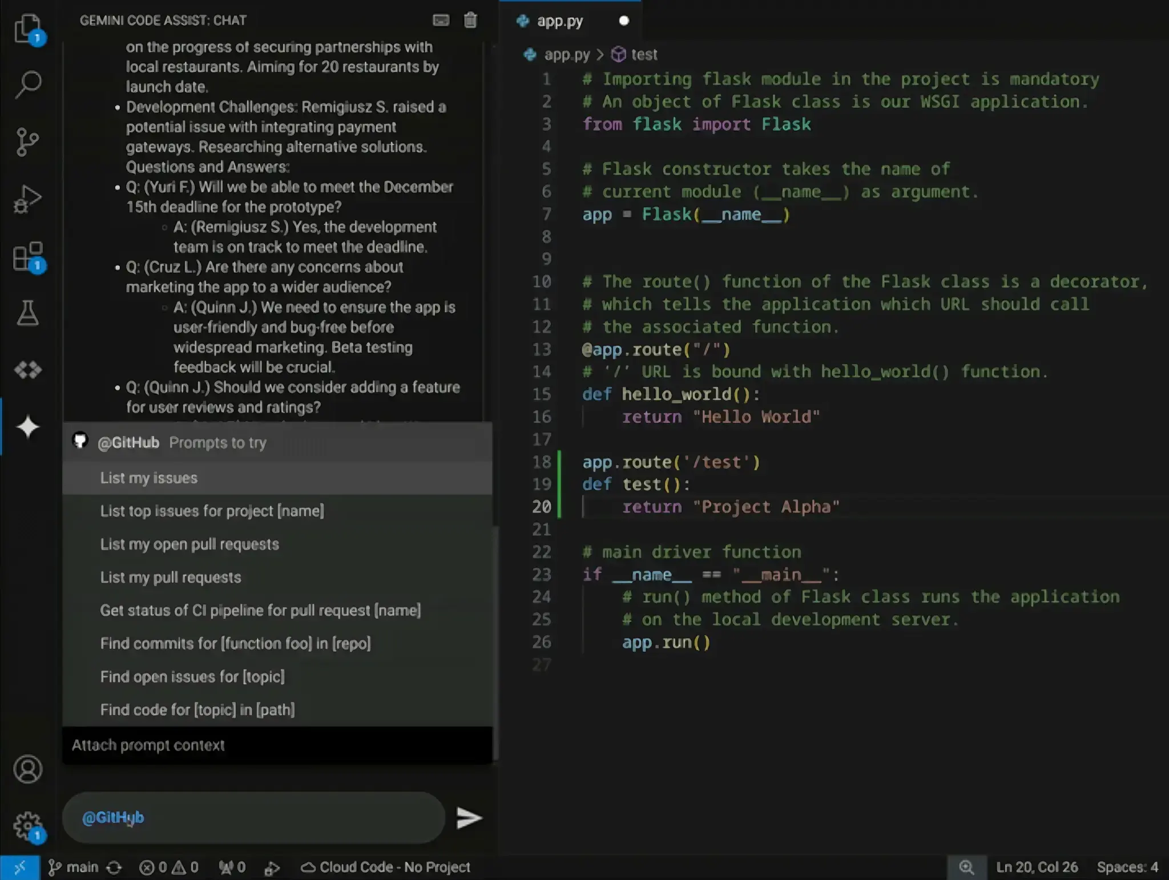
Task: Click the main branch in status bar
Action: coord(74,867)
